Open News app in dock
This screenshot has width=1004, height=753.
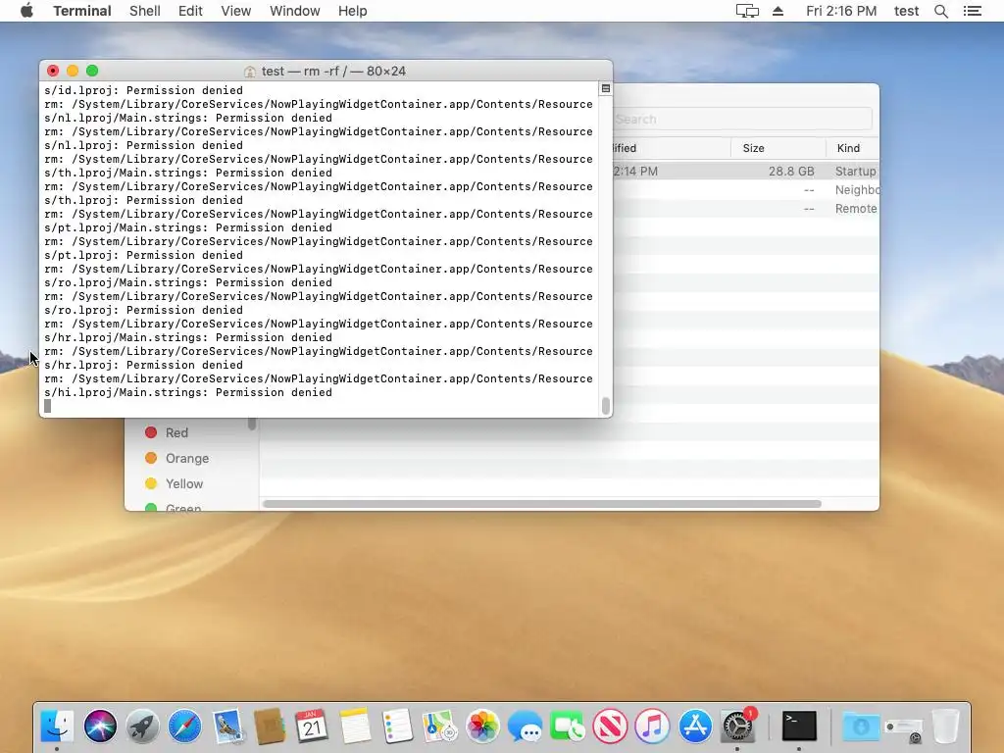(x=610, y=727)
